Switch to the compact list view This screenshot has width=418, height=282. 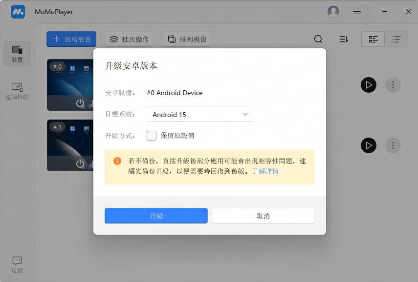[396, 39]
